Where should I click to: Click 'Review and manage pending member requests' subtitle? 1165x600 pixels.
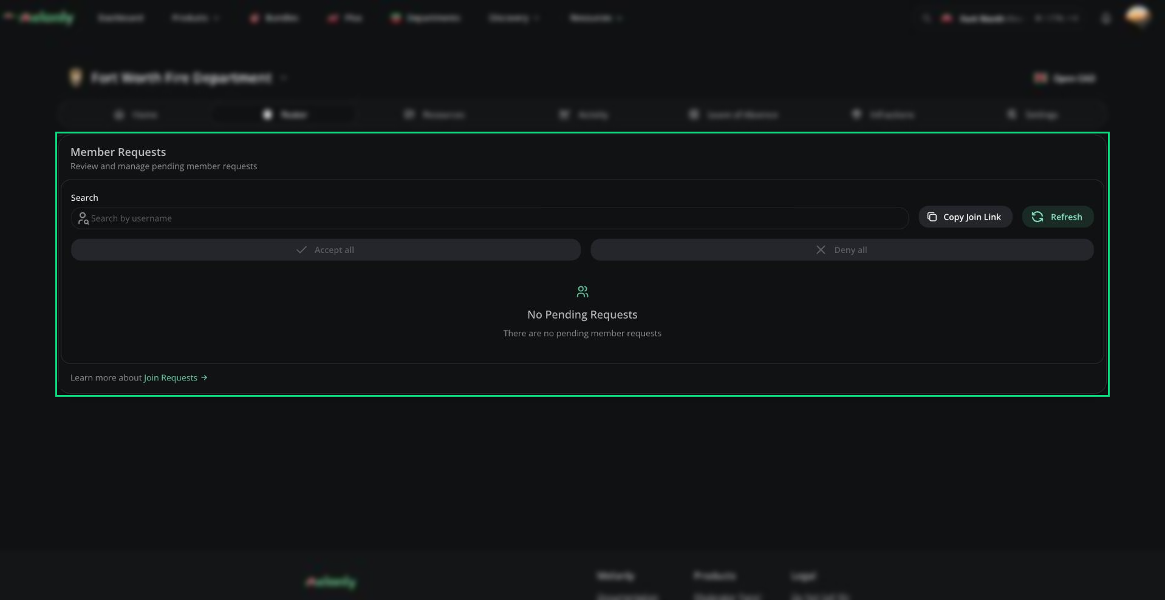pyautogui.click(x=164, y=166)
